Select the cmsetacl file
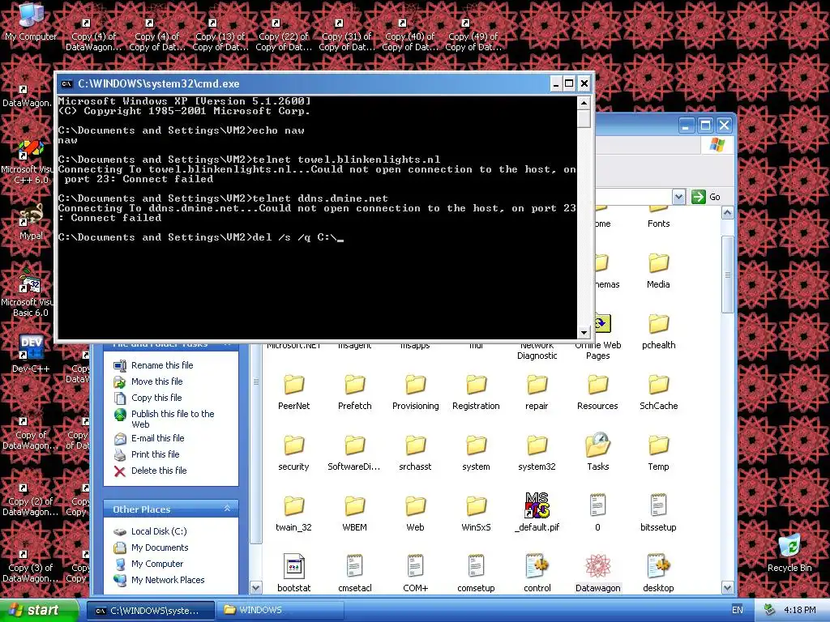Screen dimensions: 830x622 click(x=355, y=573)
